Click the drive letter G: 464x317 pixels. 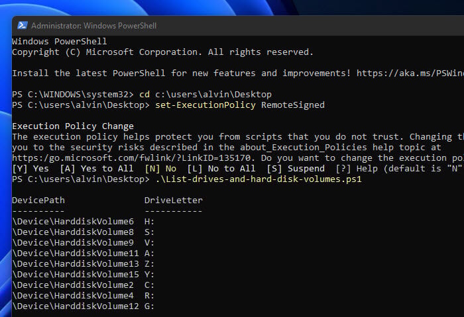tap(149, 306)
